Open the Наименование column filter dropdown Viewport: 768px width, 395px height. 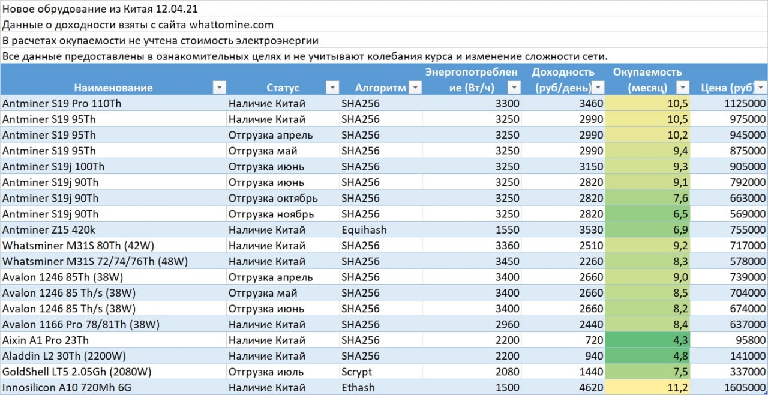[x=220, y=88]
